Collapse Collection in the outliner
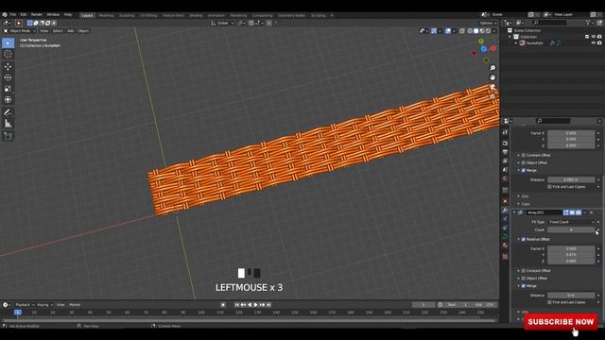Viewport: 605px width, 340px height. click(510, 37)
